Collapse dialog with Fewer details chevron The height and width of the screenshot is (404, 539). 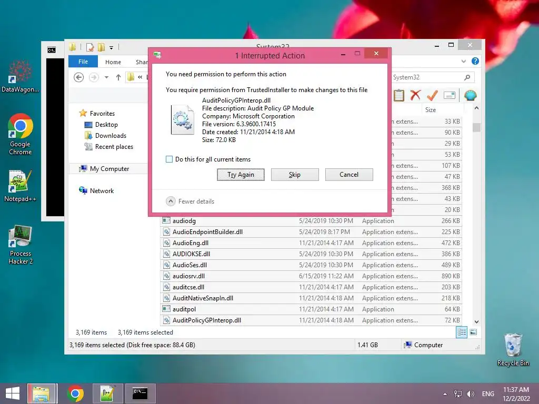tap(171, 201)
